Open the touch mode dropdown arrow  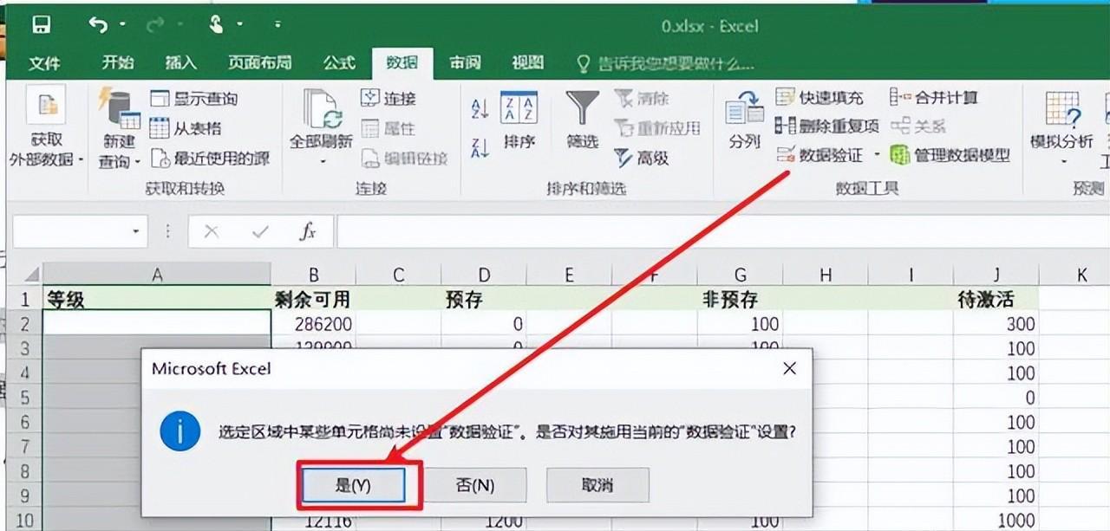239,25
